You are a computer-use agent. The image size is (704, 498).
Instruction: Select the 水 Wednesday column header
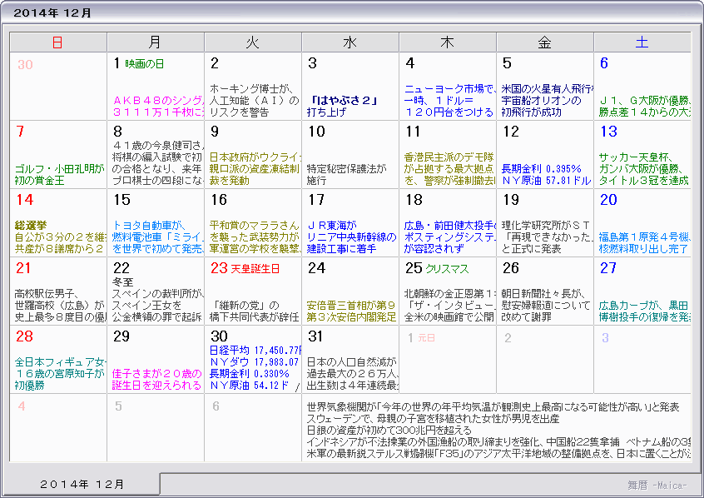[x=350, y=42]
